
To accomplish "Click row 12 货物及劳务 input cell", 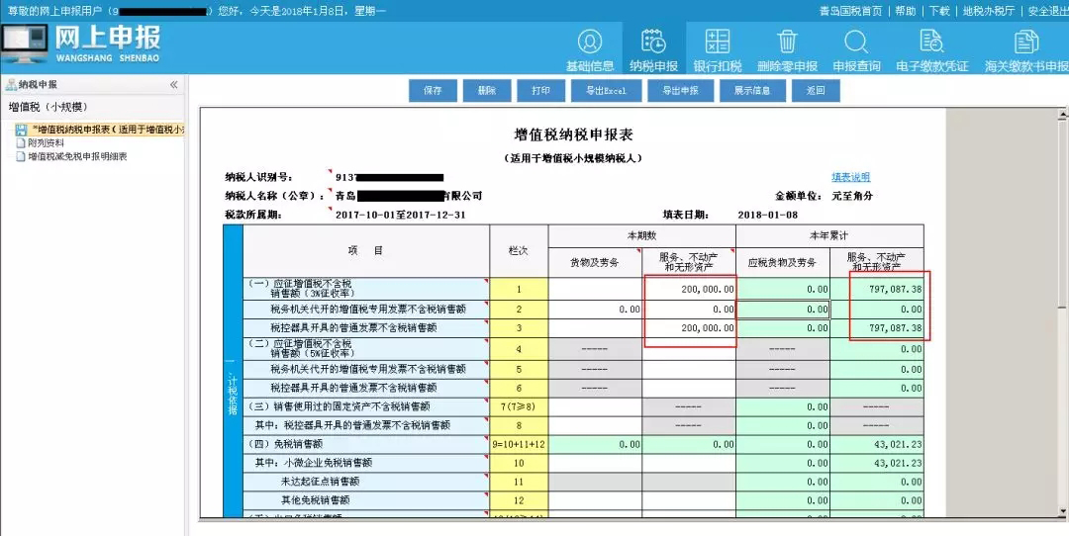I will point(595,500).
